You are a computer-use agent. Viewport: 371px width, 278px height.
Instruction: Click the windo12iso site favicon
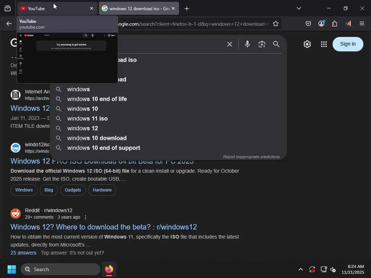click(x=16, y=148)
